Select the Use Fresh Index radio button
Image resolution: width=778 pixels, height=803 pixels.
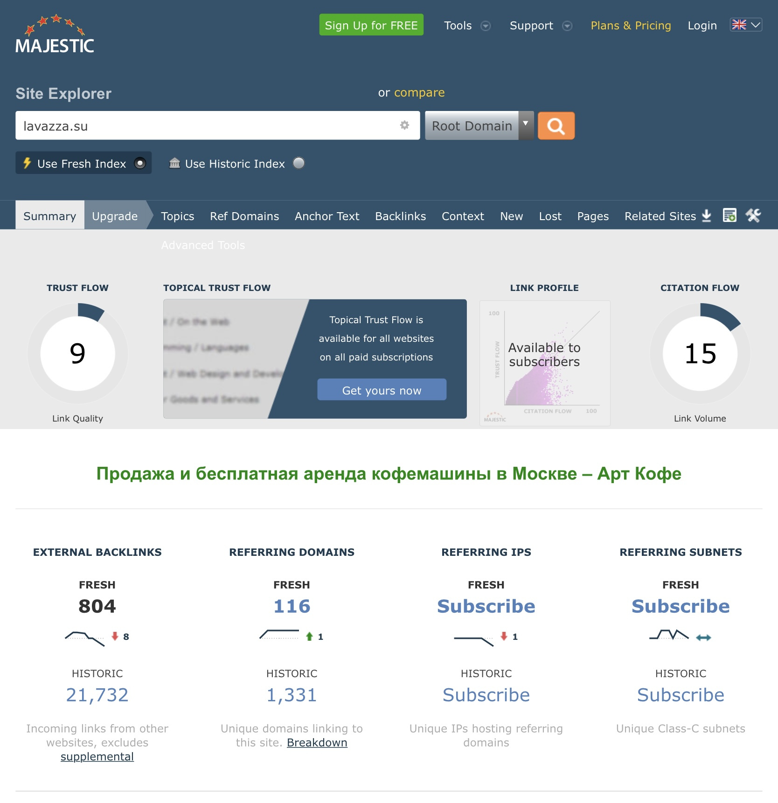(x=140, y=163)
